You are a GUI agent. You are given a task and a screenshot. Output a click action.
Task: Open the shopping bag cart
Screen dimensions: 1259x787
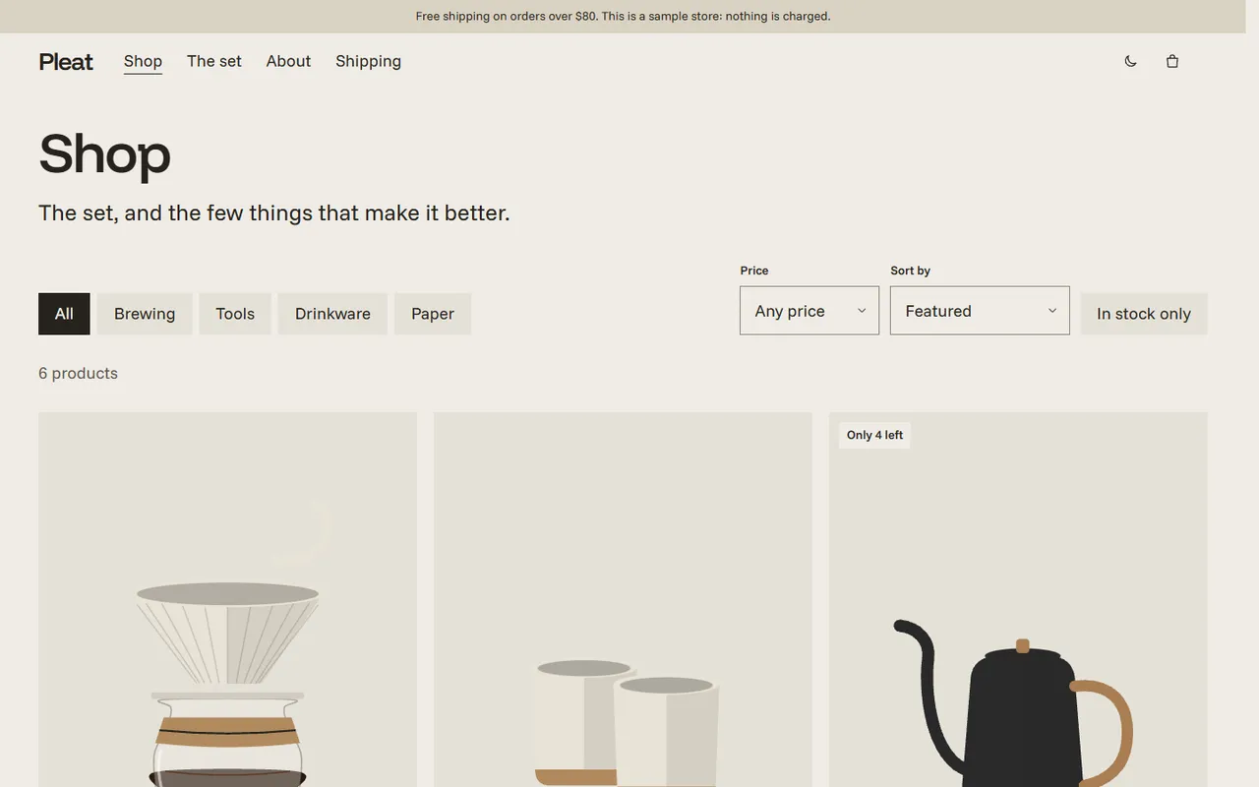click(1171, 61)
